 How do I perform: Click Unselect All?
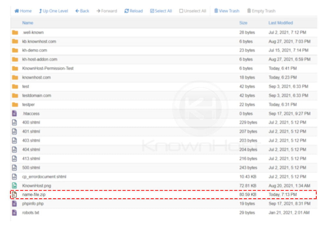193,11
